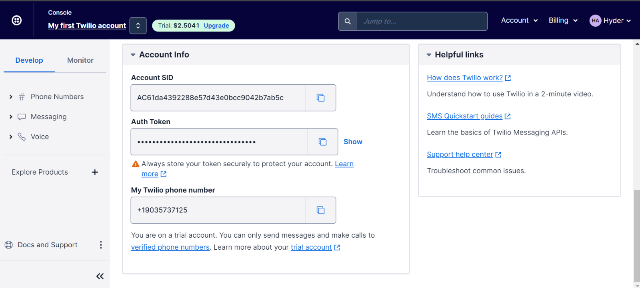The image size is (640, 288).
Task: Click the Phone Numbers hash icon
Action: [x=22, y=97]
